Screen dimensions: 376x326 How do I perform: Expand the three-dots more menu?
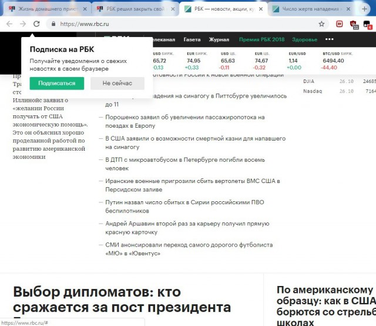[330, 39]
